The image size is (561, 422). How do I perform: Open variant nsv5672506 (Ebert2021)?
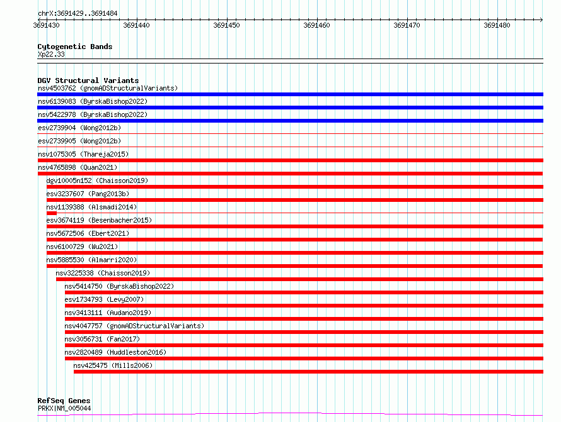(x=88, y=233)
